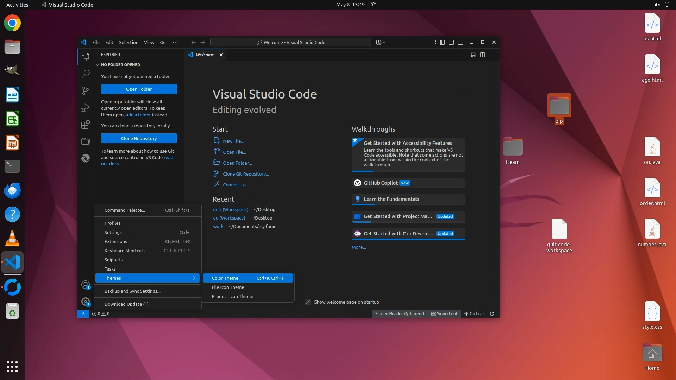Toggle the primary side bar layout button

442,42
